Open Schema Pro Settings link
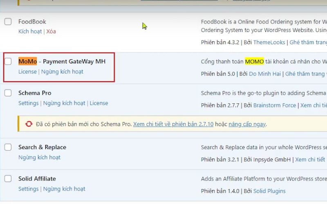This screenshot has width=327, height=204. pos(28,103)
